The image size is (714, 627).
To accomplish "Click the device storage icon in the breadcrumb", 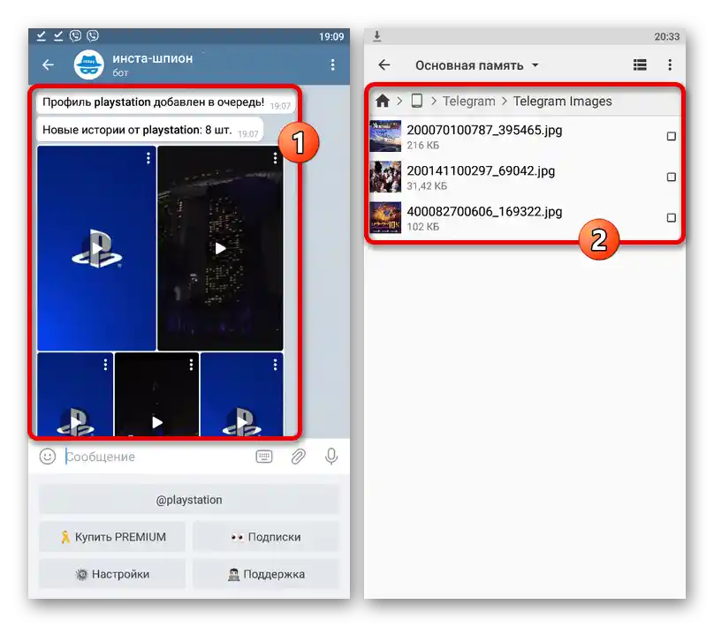I will tap(416, 101).
